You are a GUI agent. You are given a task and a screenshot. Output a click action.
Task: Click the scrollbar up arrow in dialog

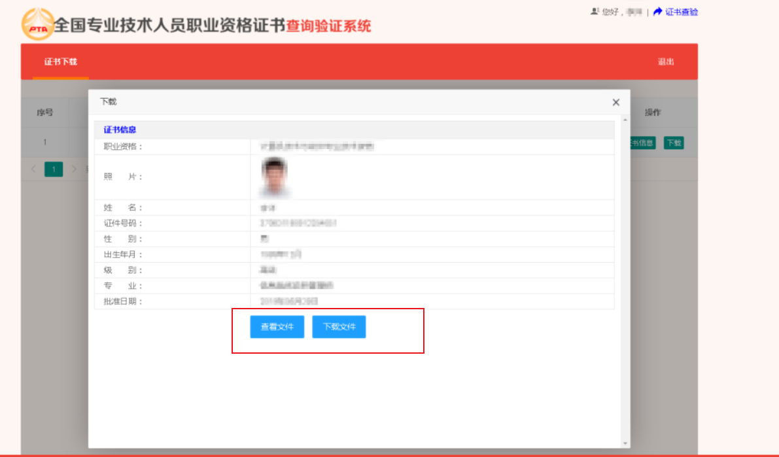625,120
